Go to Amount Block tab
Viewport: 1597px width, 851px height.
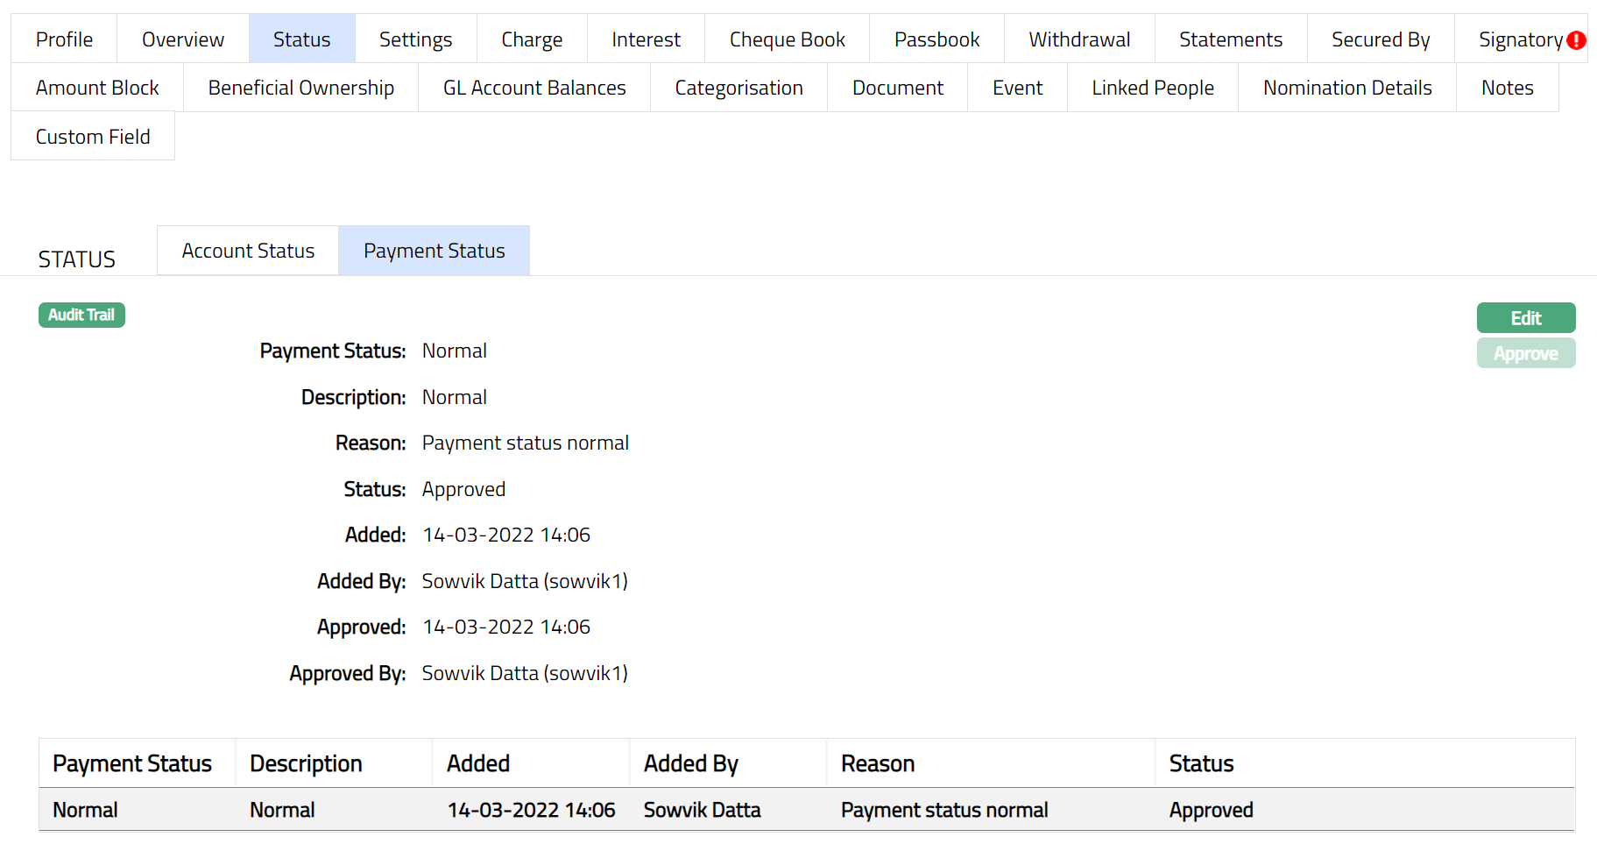point(97,88)
